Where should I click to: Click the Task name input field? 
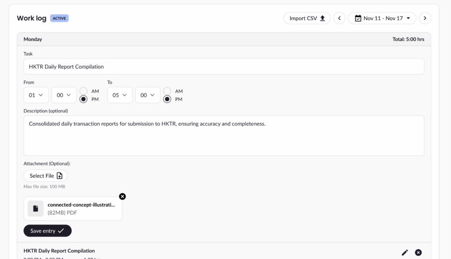tap(224, 67)
